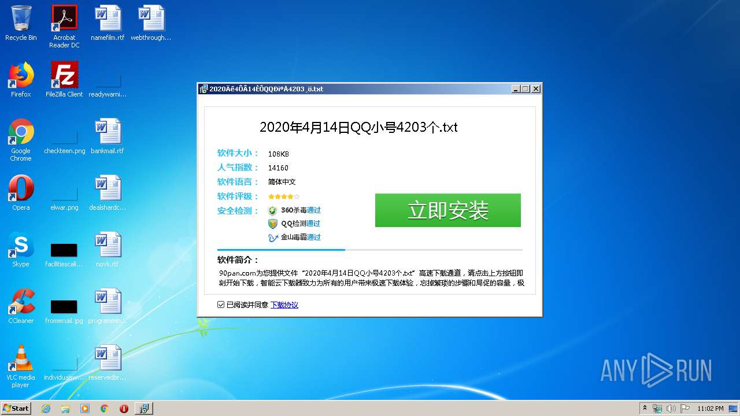Click the 108KB file size value
Screen dimensions: 740x416
[x=279, y=154]
